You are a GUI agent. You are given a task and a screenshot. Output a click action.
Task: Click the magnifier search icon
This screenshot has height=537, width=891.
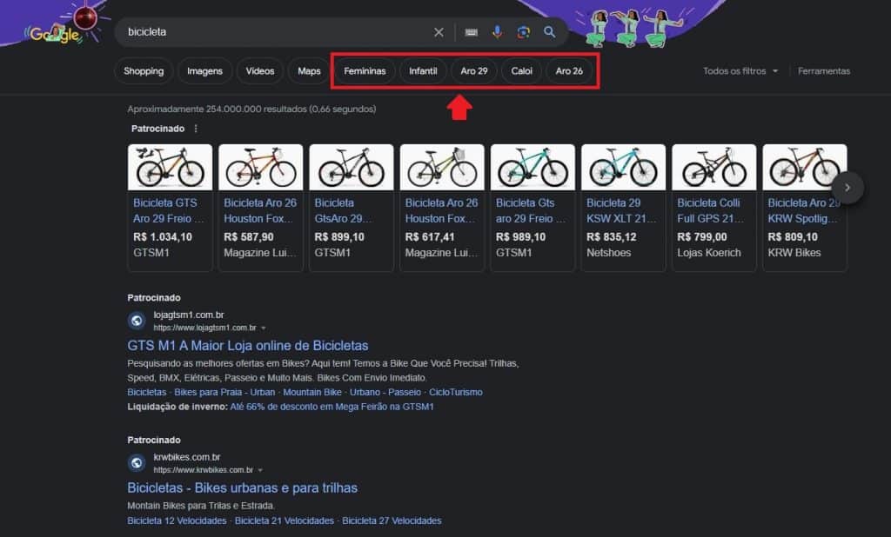(x=550, y=32)
